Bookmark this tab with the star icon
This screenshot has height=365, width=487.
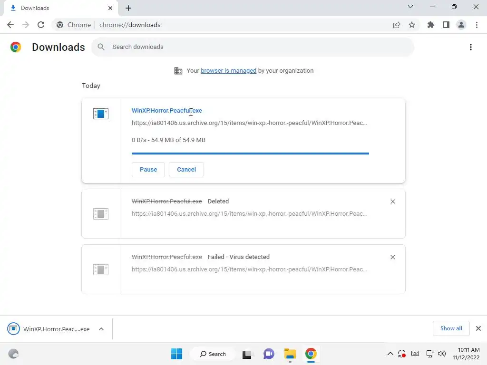pos(412,25)
